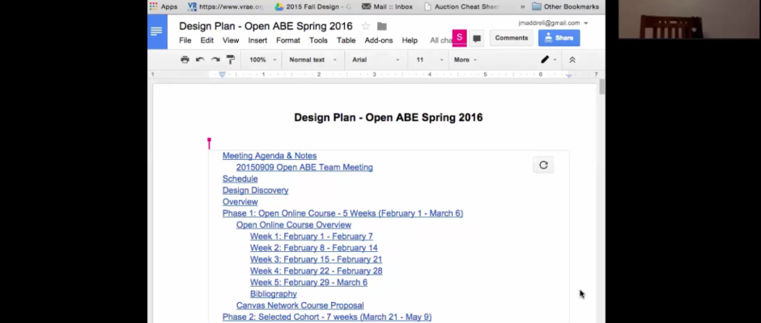The height and width of the screenshot is (323, 761).
Task: Collapse the toolbar with double chevron
Action: [572, 60]
